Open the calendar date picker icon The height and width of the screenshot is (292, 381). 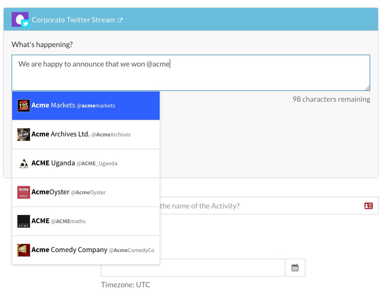tap(295, 268)
